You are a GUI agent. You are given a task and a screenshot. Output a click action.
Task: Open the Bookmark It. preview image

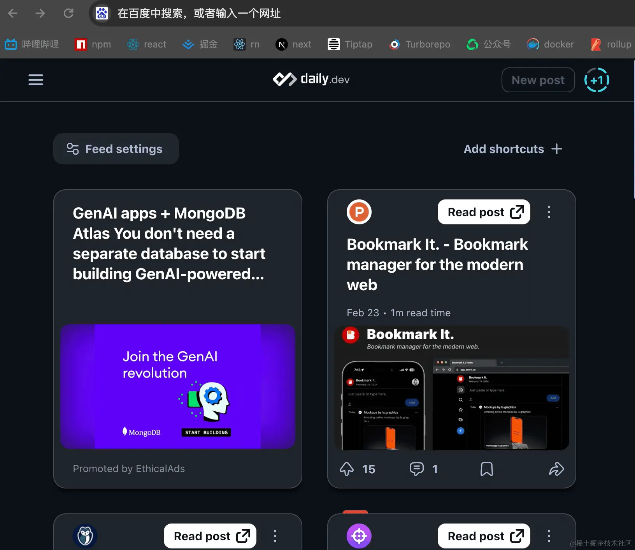(x=452, y=388)
